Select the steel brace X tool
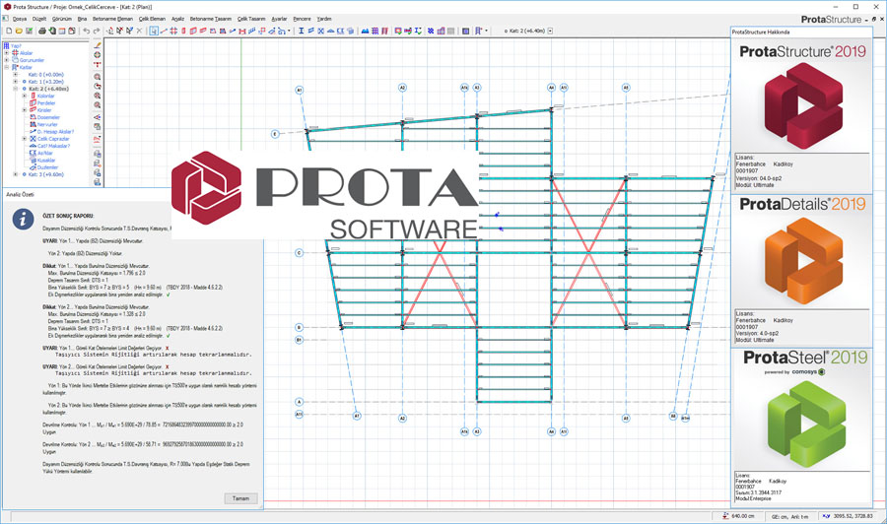Viewport: 887px width, 524px height. [x=320, y=32]
